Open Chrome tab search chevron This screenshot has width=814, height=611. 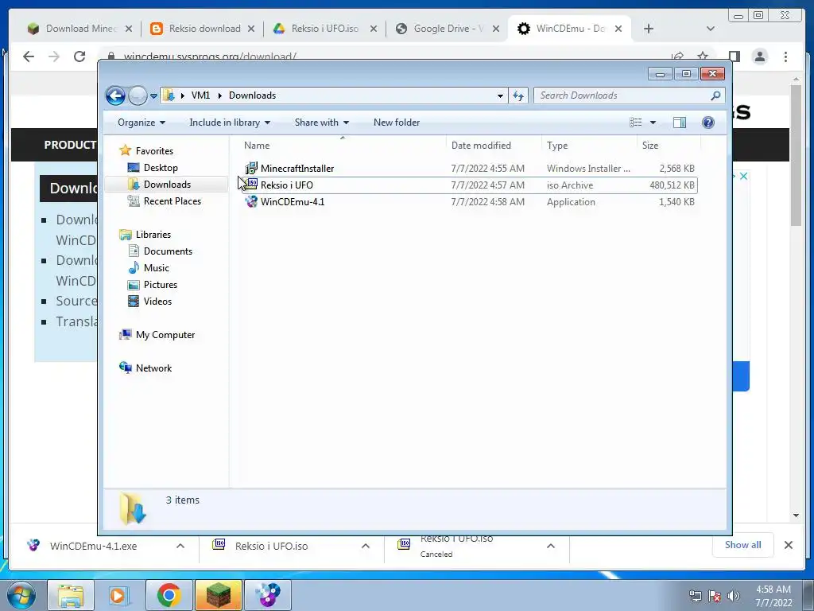click(711, 29)
